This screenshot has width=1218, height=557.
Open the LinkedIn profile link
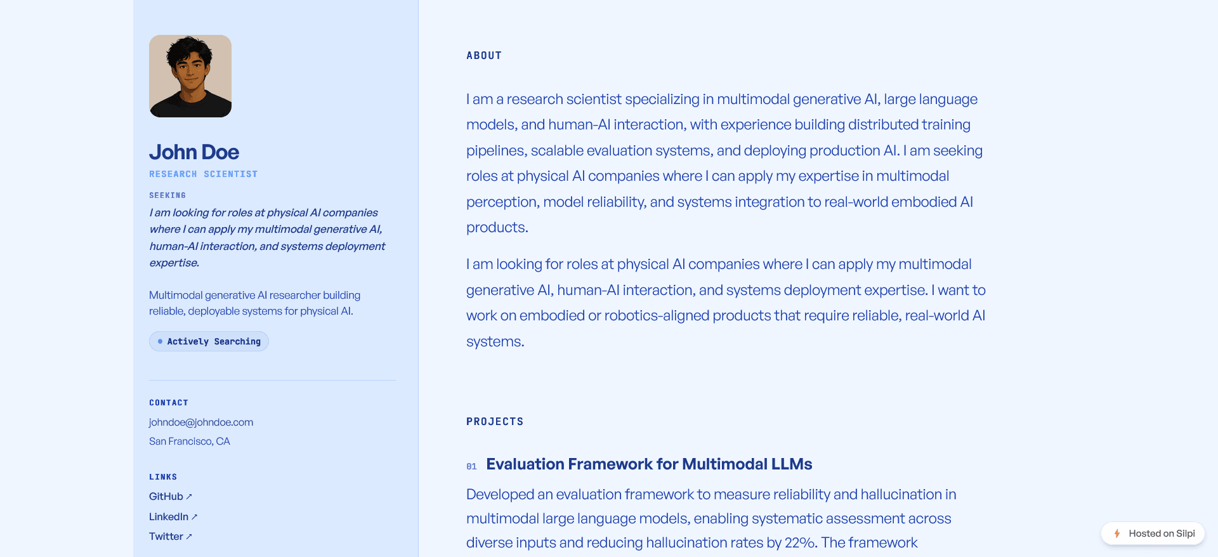[x=173, y=517]
